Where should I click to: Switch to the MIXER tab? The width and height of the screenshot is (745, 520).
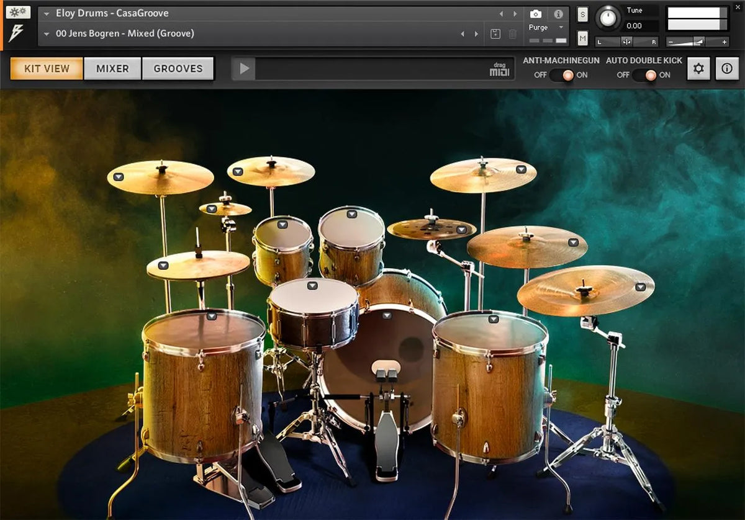point(112,68)
